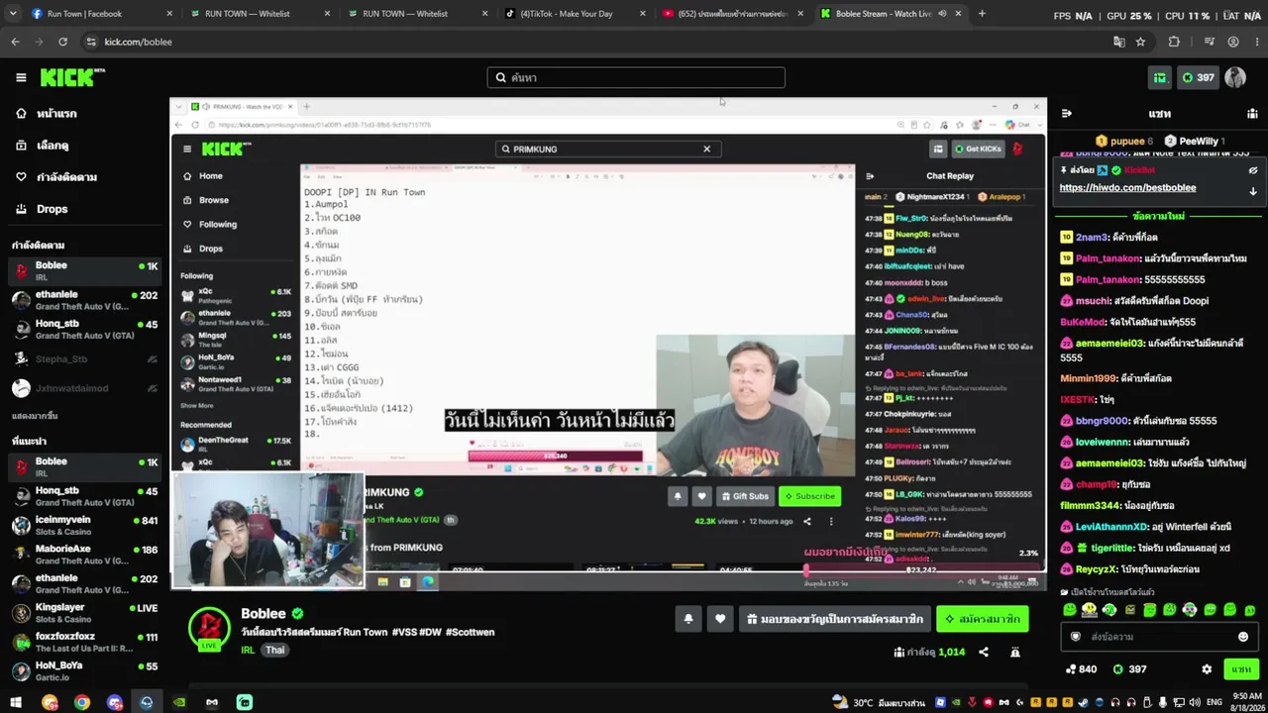Click the Thai language tag
Screen dimensions: 1268x713
(x=274, y=650)
